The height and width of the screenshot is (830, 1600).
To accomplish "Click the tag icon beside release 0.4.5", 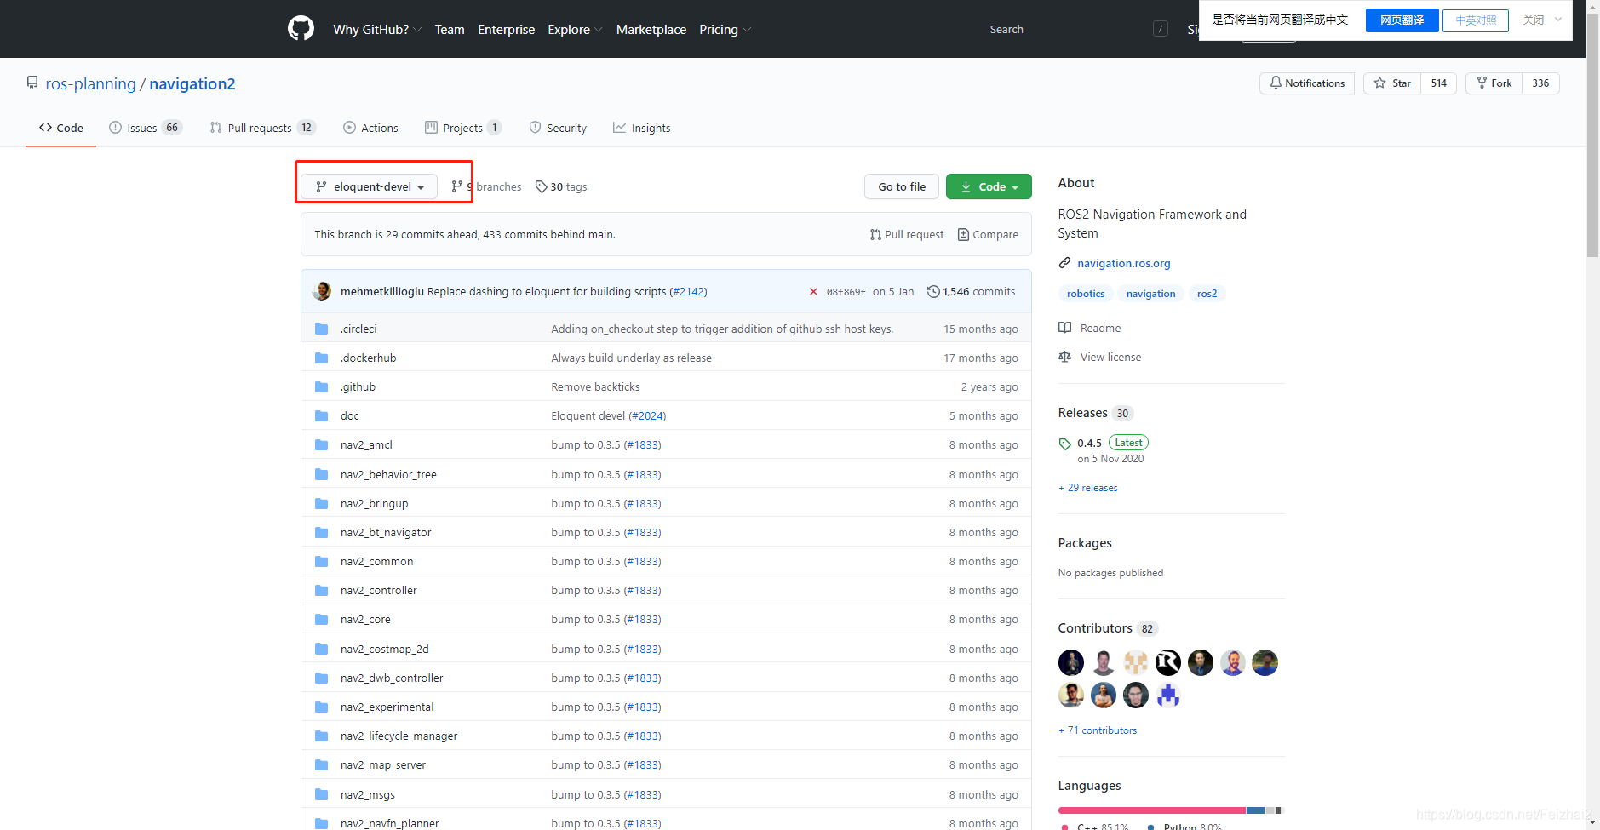I will click(x=1064, y=444).
